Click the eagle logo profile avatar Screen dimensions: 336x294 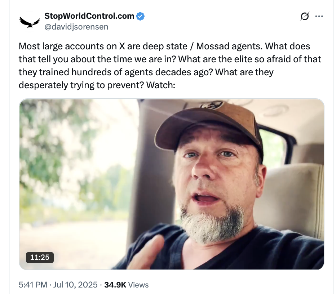pos(30,22)
